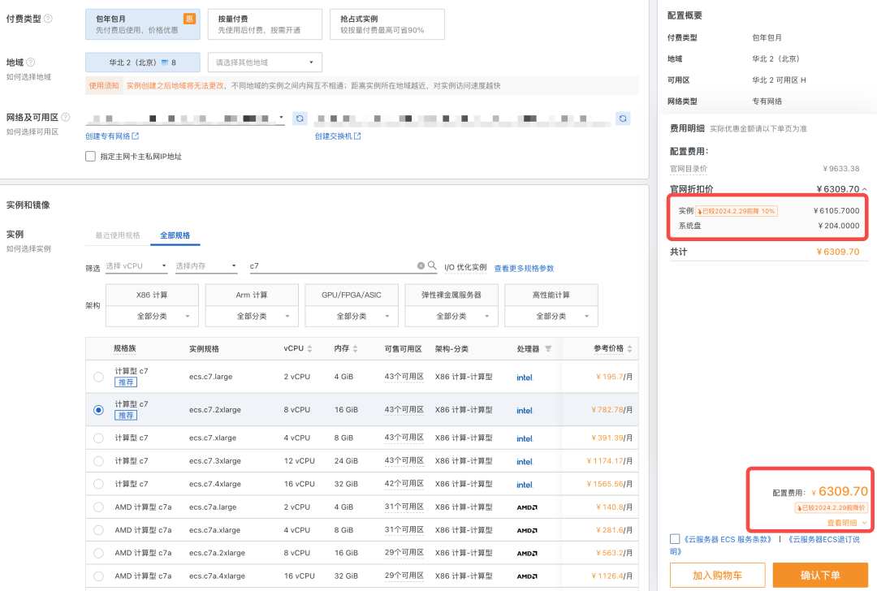The width and height of the screenshot is (877, 591).
Task: Select ecs.c7a.large instance radio button
Action: (98, 507)
